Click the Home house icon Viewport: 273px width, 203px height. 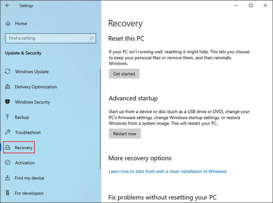click(7, 24)
